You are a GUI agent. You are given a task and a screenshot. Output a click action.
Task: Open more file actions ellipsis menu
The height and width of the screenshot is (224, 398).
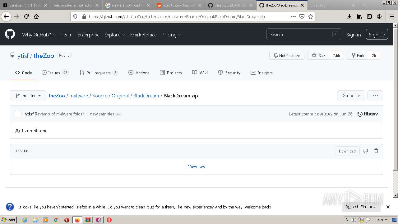click(375, 96)
